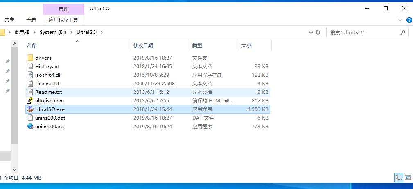Select ultraiso.chm file name

click(49, 100)
